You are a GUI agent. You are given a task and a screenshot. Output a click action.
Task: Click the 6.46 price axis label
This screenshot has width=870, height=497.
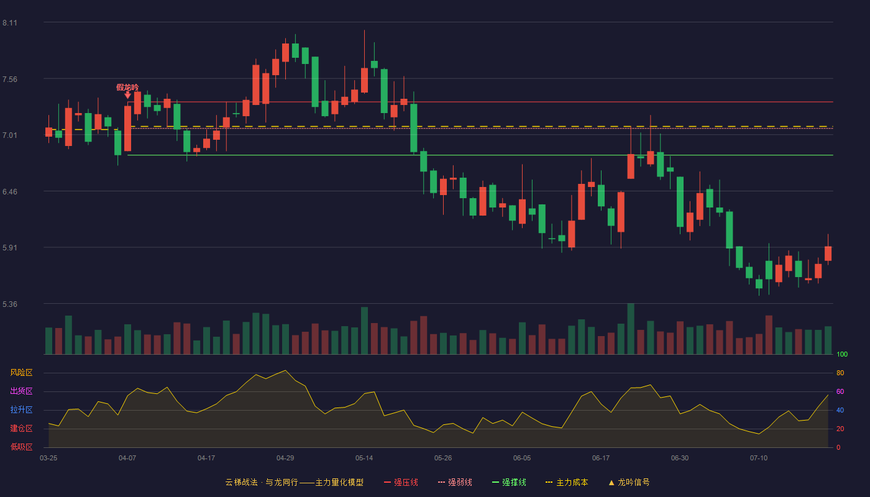coord(10,191)
